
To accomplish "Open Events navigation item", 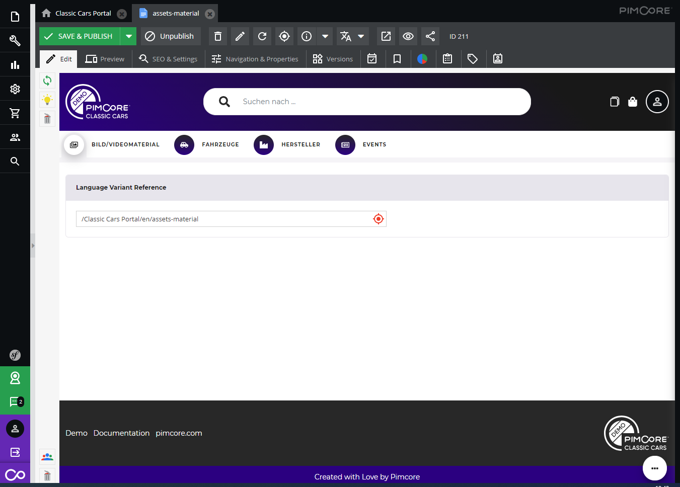I will (x=361, y=144).
